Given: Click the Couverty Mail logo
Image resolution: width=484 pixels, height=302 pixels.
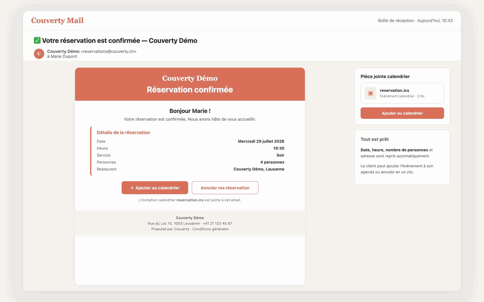Looking at the screenshot, I should pos(57,21).
